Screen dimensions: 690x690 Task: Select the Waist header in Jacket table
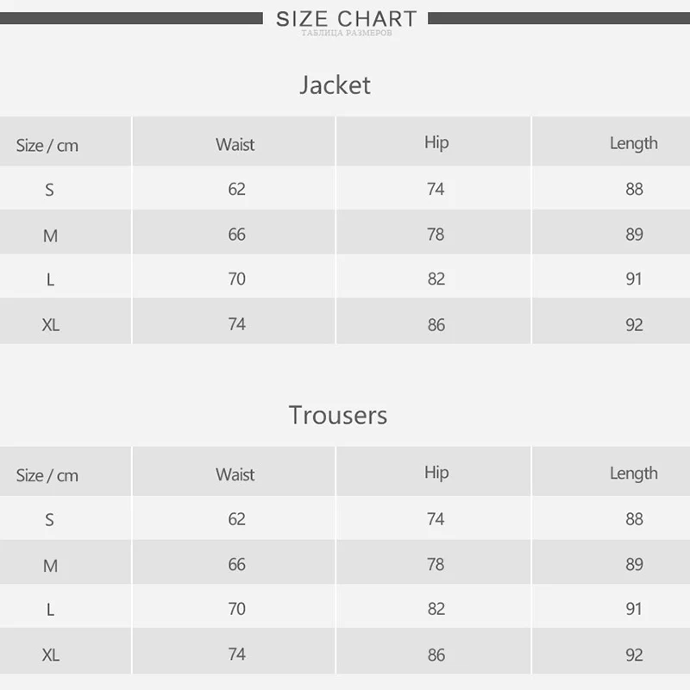235,144
